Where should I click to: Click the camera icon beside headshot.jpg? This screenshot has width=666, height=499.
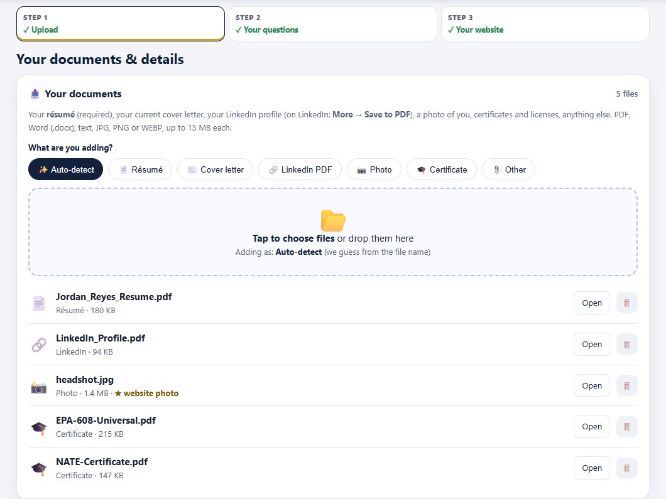point(39,387)
